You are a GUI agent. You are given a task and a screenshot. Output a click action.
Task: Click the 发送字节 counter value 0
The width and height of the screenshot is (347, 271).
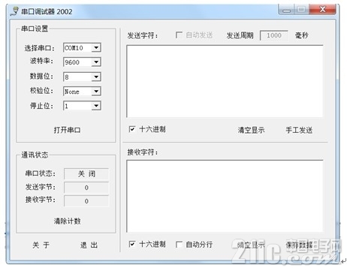coord(86,188)
